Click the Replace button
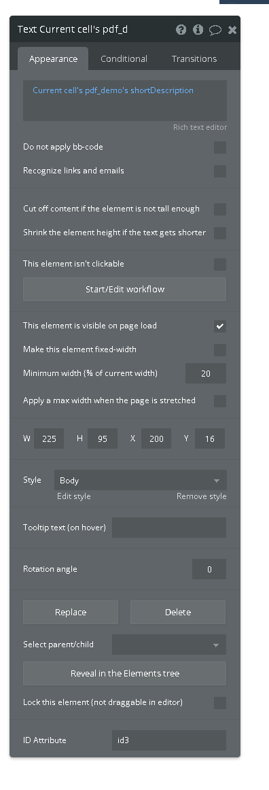The height and width of the screenshot is (790, 269). [71, 612]
